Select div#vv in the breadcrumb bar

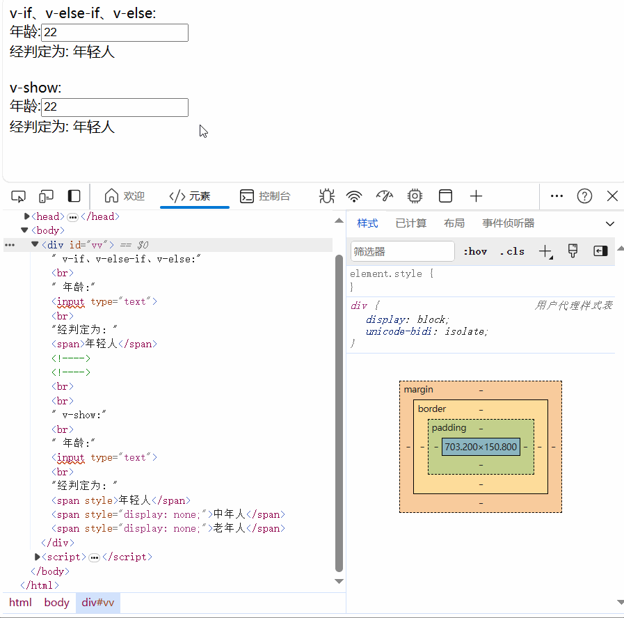point(97,603)
